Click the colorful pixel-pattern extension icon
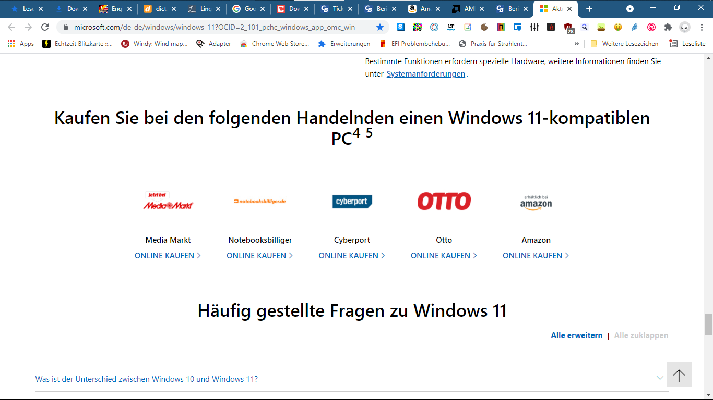713x400 pixels. [417, 27]
